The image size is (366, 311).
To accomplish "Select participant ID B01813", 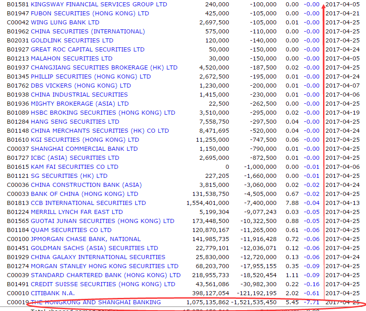I will [18, 203].
